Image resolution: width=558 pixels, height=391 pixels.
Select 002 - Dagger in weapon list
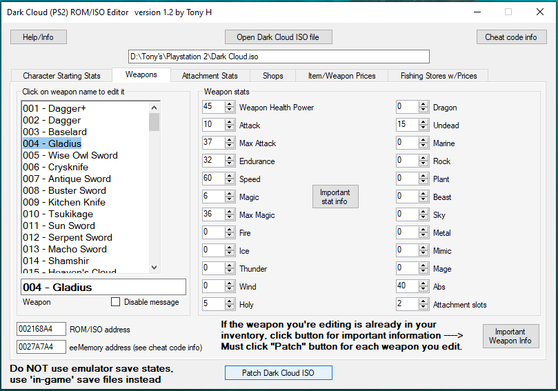coord(52,120)
